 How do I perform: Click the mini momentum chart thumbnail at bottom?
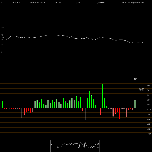(x=75, y=146)
